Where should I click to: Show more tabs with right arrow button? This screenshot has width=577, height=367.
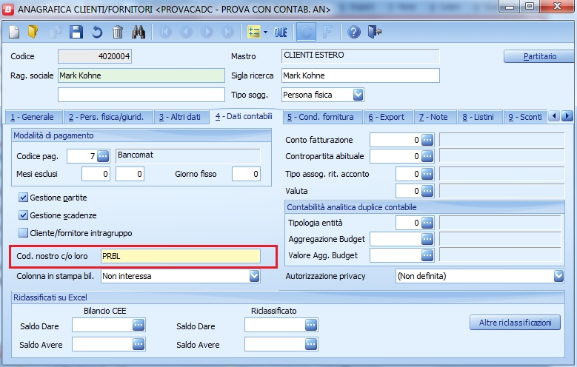click(567, 116)
